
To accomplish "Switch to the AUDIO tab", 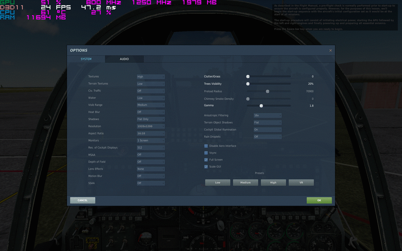I will pyautogui.click(x=124, y=59).
